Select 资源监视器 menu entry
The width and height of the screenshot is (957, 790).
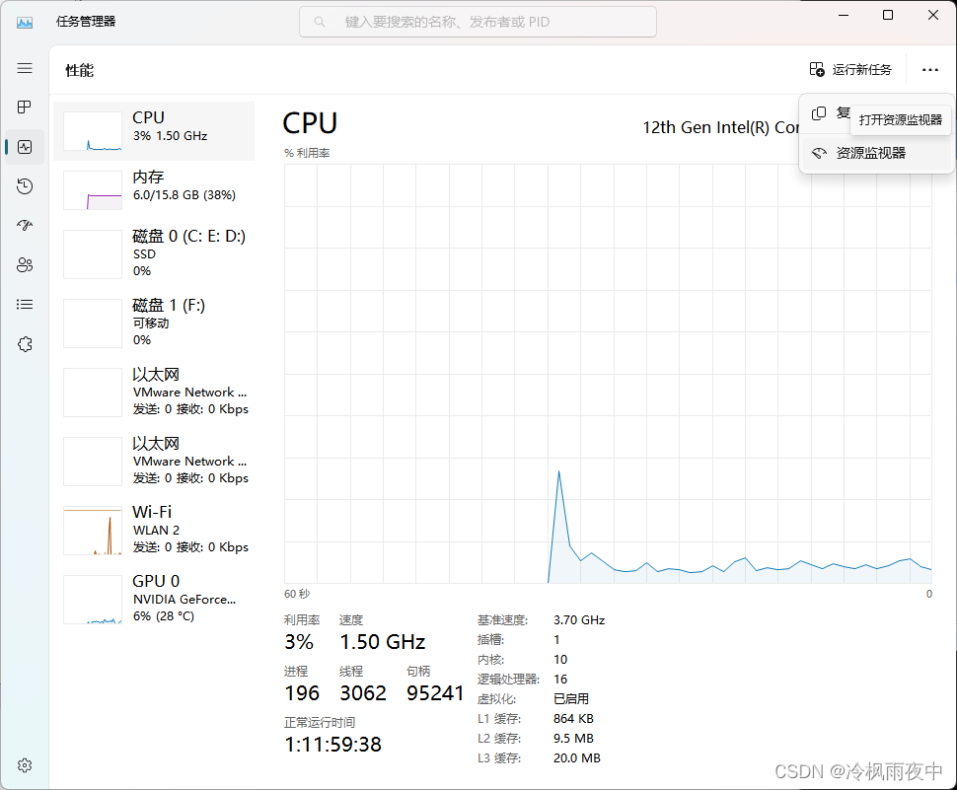(x=876, y=153)
